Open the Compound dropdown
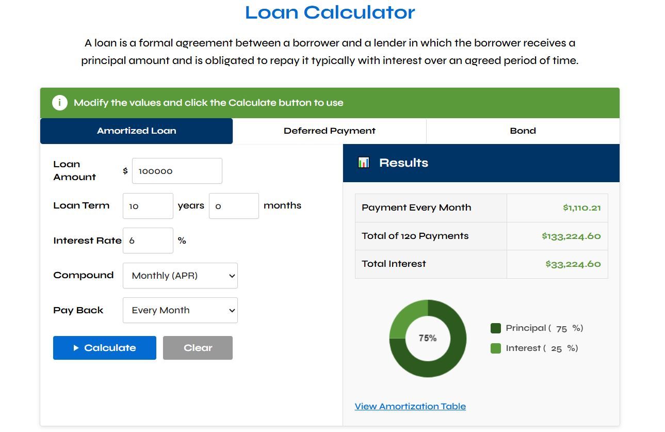 180,276
